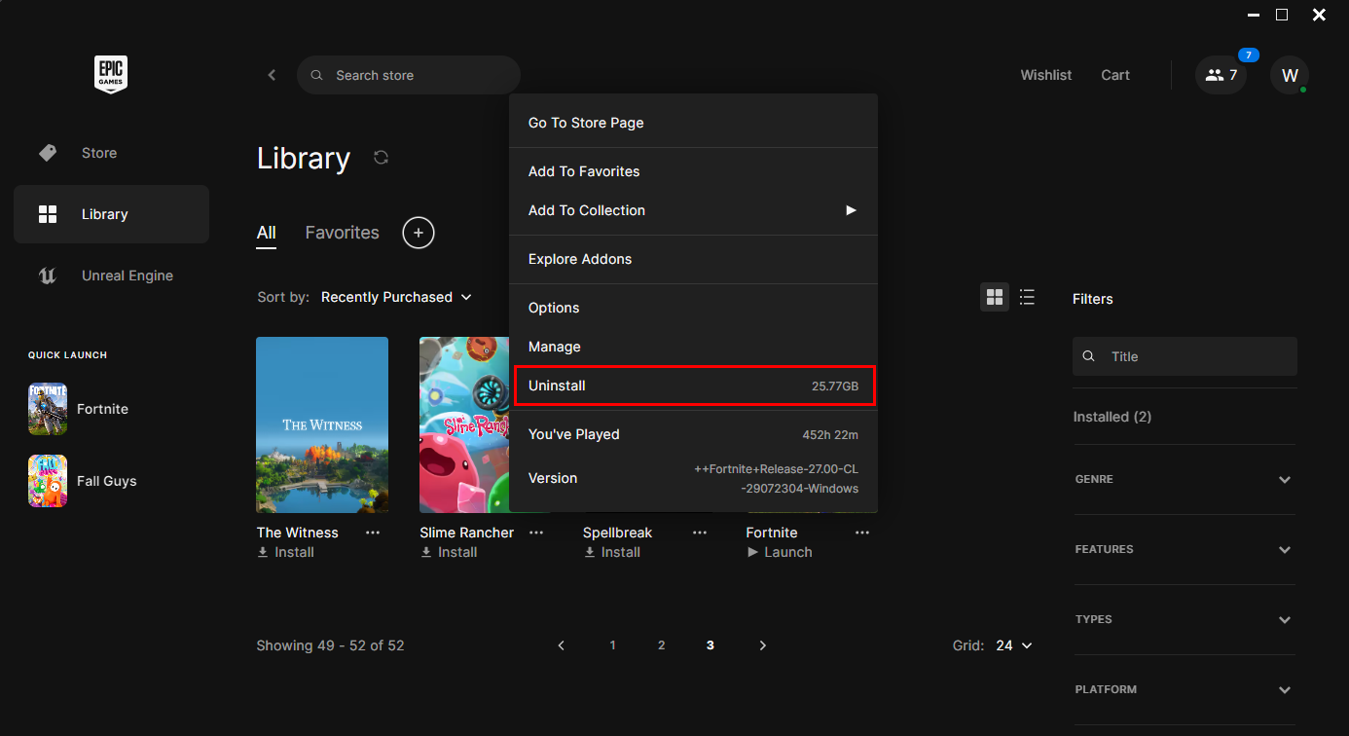This screenshot has height=736, width=1349.
Task: Switch to the Favorites tab
Action: pos(342,233)
